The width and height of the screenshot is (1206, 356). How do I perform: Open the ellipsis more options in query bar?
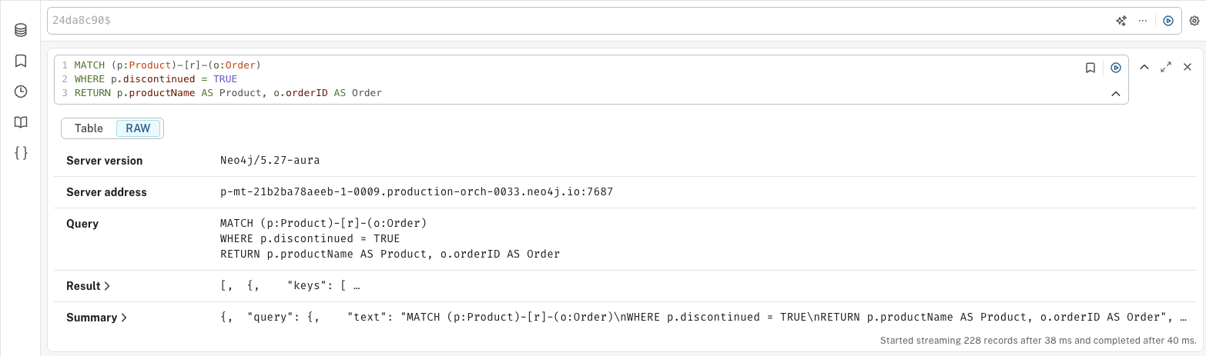pyautogui.click(x=1142, y=21)
